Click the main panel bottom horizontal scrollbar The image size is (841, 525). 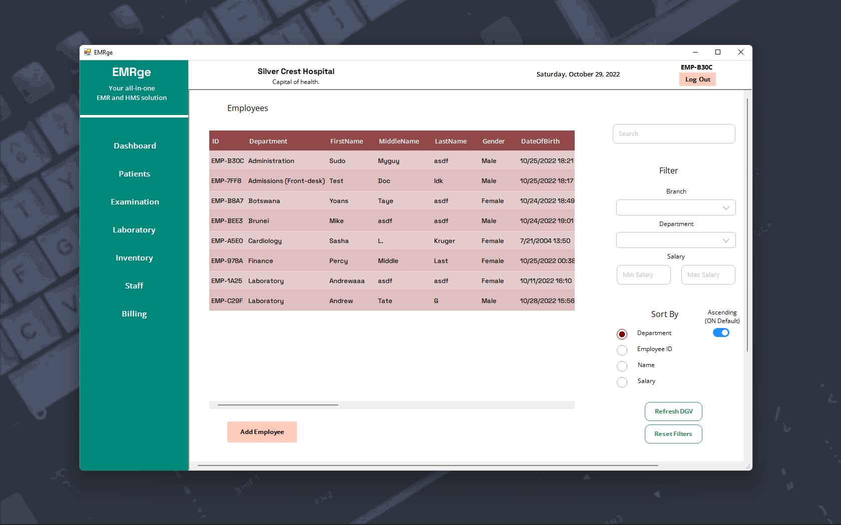click(x=428, y=465)
